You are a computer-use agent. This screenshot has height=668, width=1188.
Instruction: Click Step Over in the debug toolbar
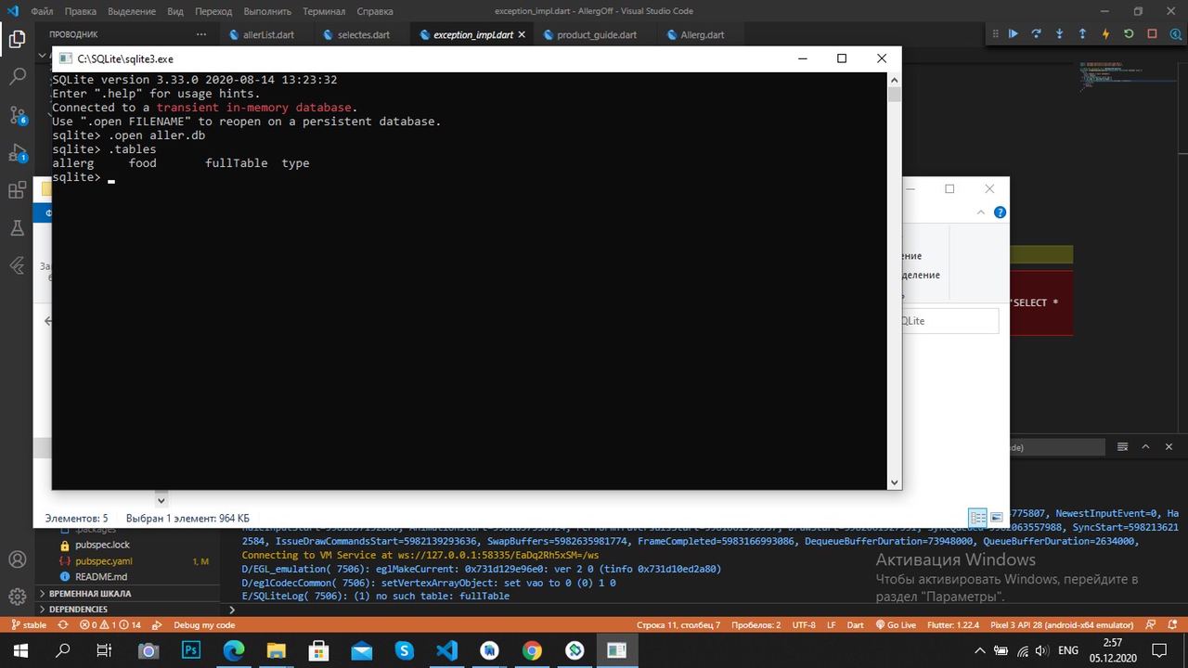click(x=1037, y=34)
